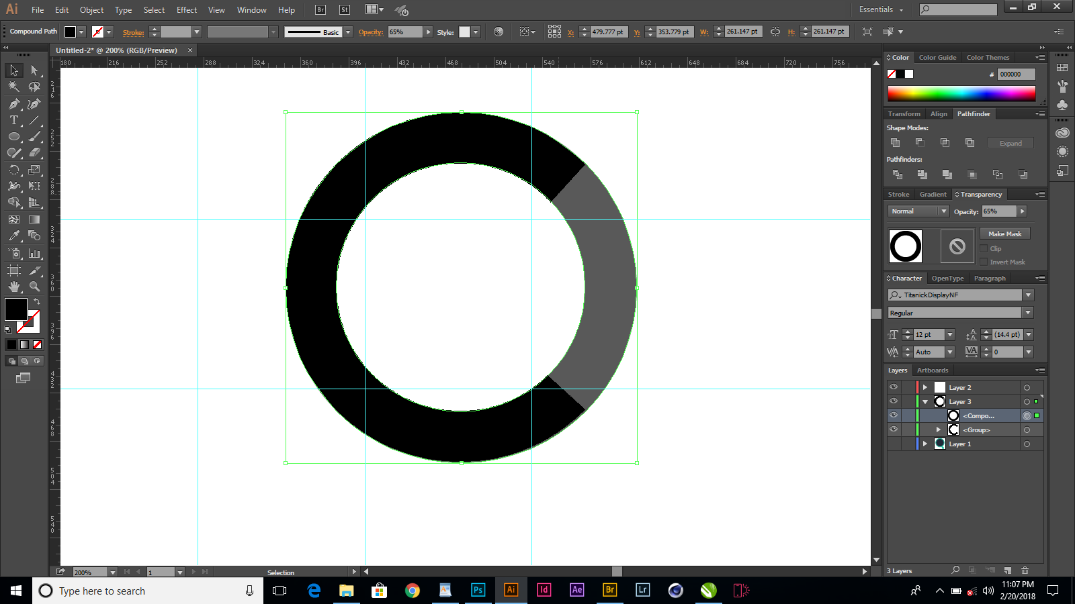1075x604 pixels.
Task: Select the Artboard tool
Action: [x=14, y=270]
